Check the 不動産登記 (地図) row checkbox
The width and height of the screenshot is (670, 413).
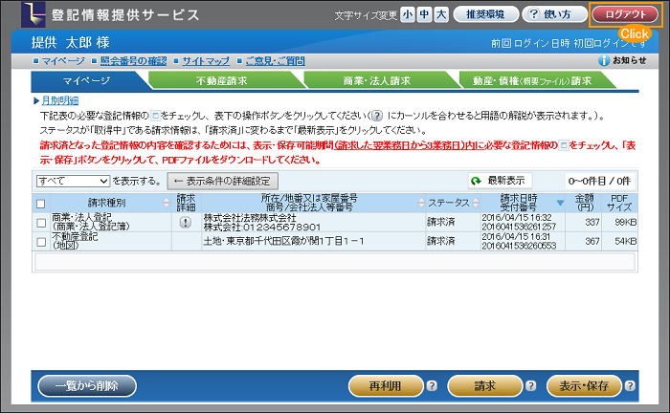pyautogui.click(x=41, y=242)
